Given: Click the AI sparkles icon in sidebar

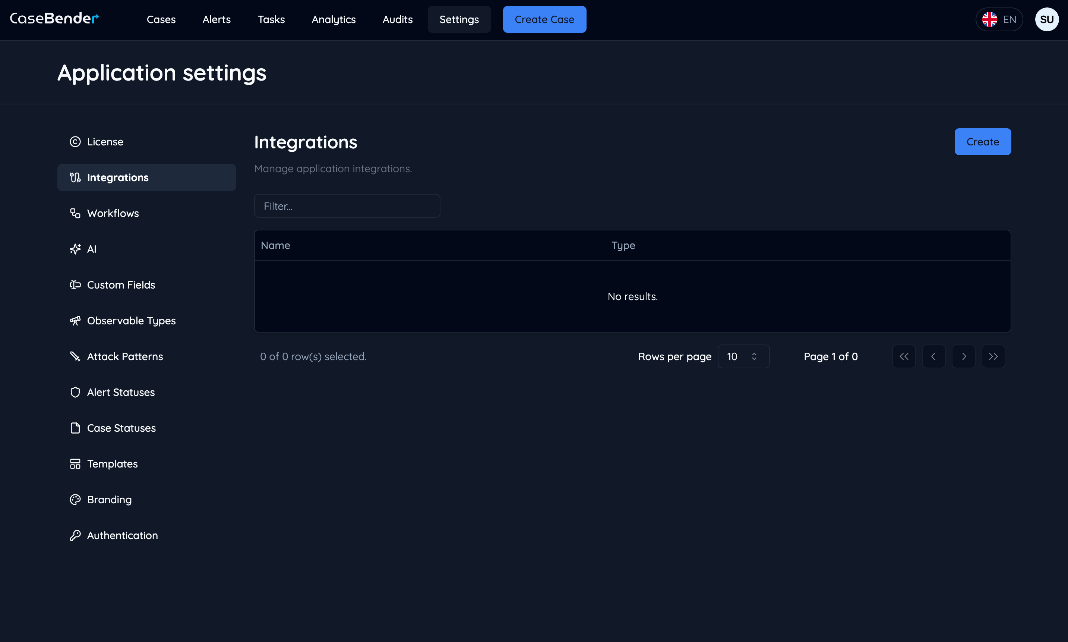Looking at the screenshot, I should point(75,249).
